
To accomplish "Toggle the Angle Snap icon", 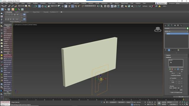I will 73,6.
